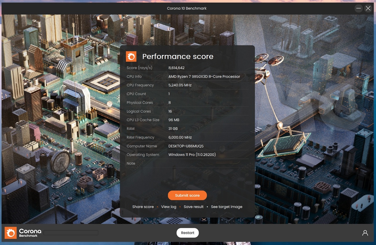The width and height of the screenshot is (376, 245).
Task: Select the Computer Name DESKTOP-U86MUQ5 entry
Action: [186, 146]
